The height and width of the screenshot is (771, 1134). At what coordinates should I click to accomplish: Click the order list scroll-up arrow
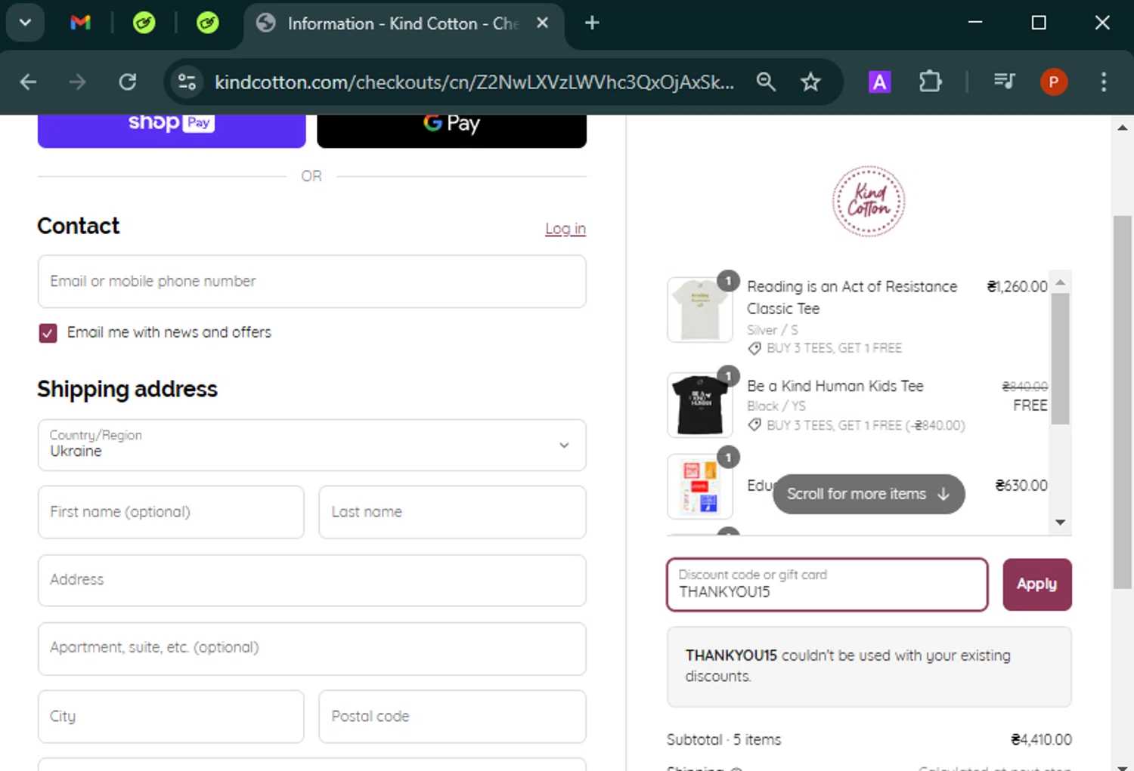(1061, 282)
